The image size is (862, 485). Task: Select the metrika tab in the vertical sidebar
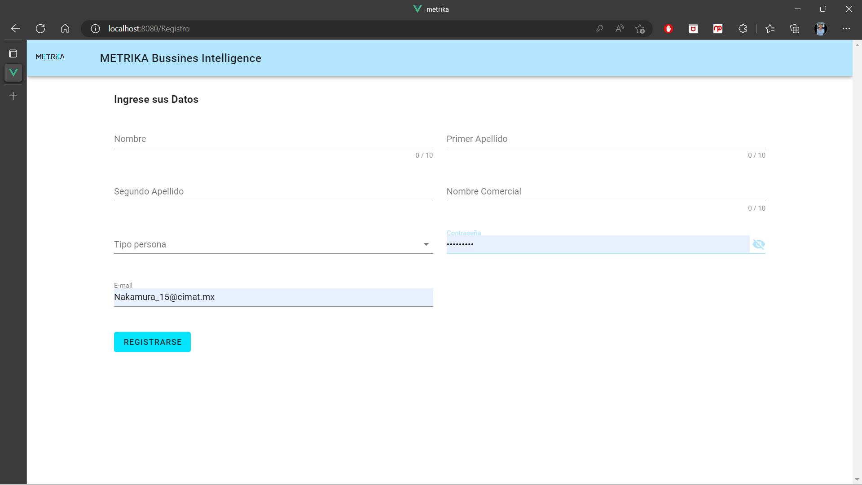click(x=13, y=72)
